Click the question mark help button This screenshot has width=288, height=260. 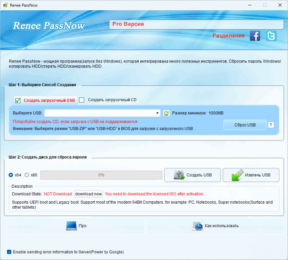point(271,125)
